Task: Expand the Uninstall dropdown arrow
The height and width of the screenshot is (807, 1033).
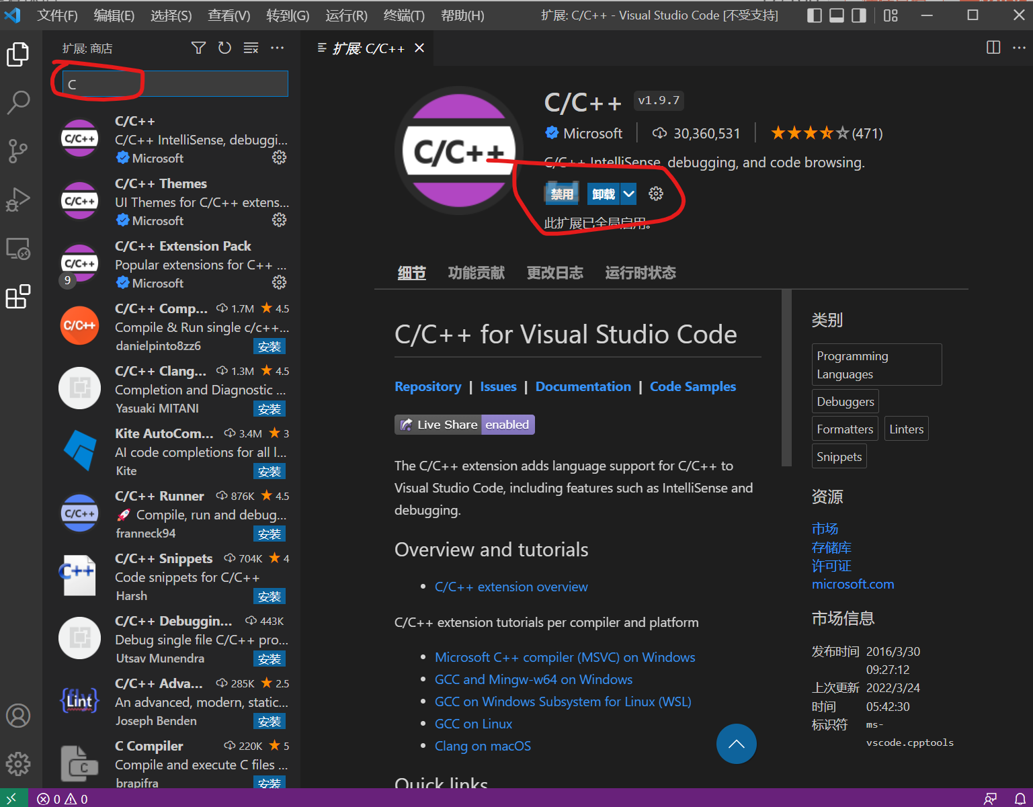Action: tap(628, 194)
